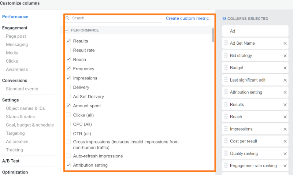Screen dimensions: 293x175
Task: Click the metrics list scrollbar
Action: (213, 35)
